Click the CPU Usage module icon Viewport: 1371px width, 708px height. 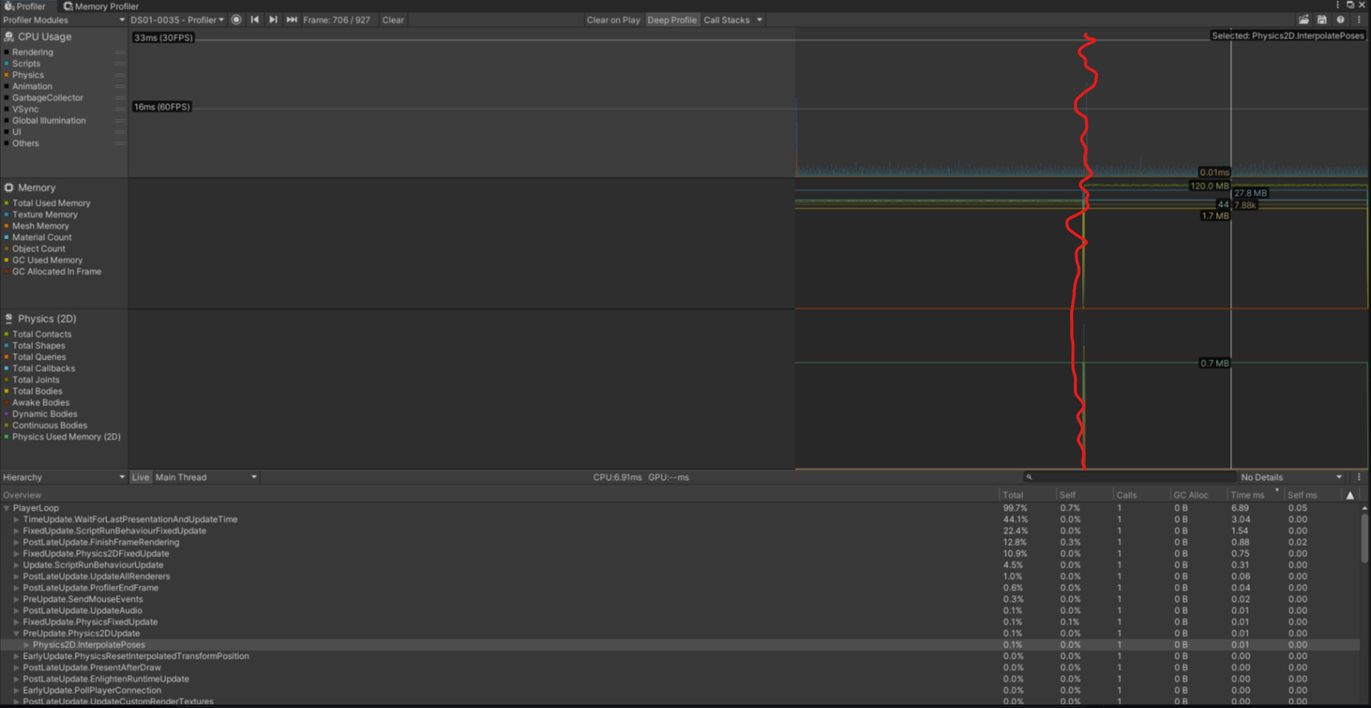[x=10, y=36]
